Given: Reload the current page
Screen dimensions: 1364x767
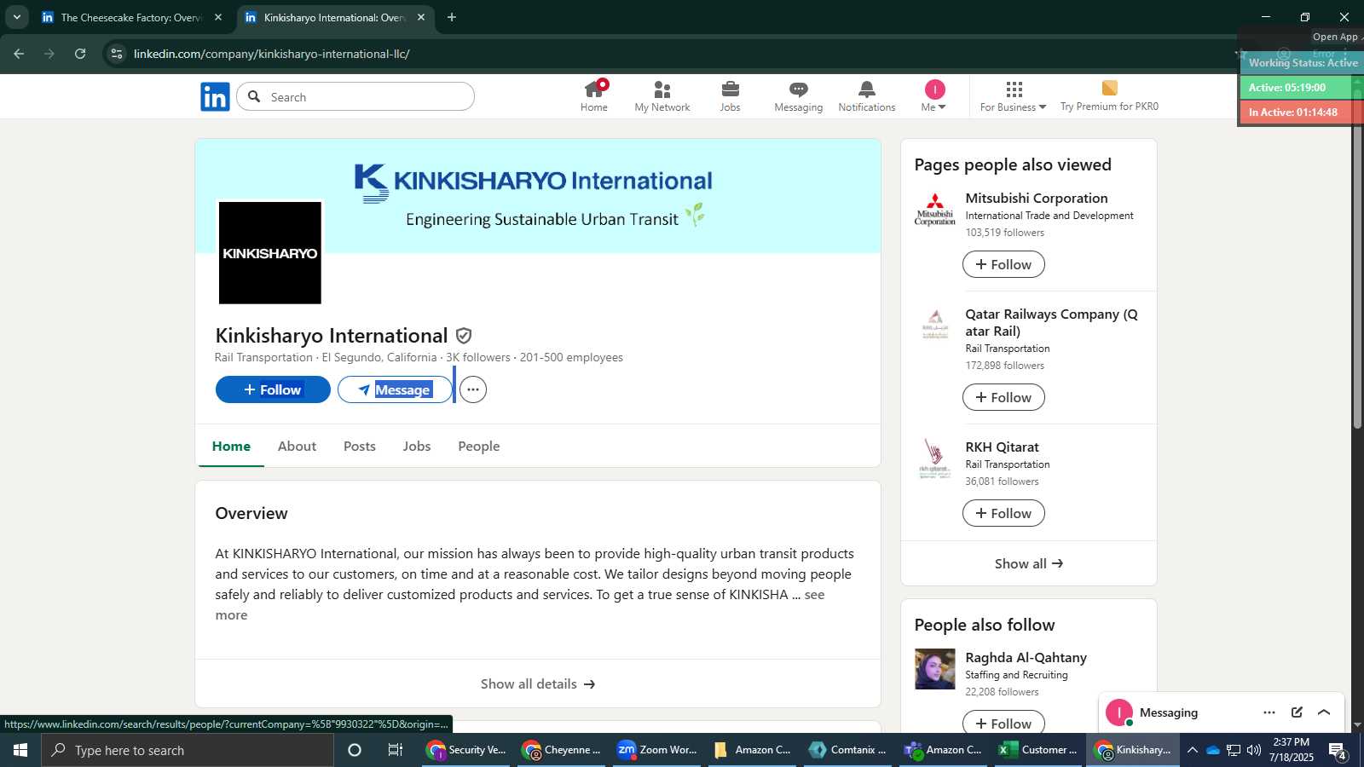Looking at the screenshot, I should pos(80,54).
